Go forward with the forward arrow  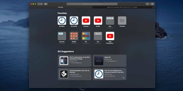coord(41,4)
